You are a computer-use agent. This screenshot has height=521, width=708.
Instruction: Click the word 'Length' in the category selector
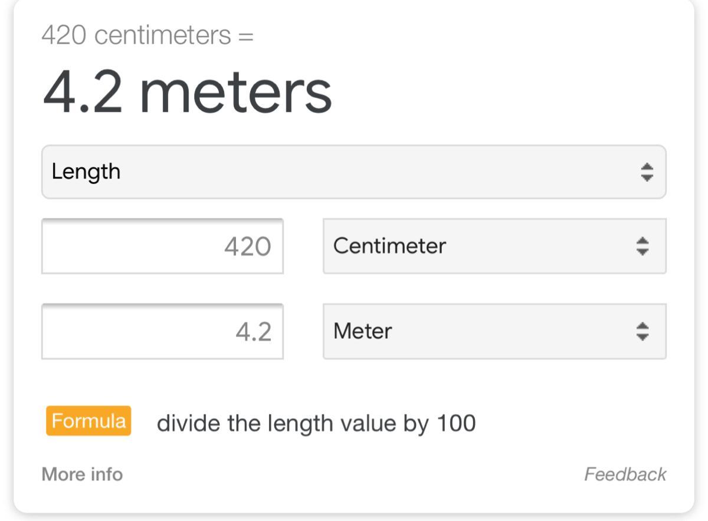(86, 172)
